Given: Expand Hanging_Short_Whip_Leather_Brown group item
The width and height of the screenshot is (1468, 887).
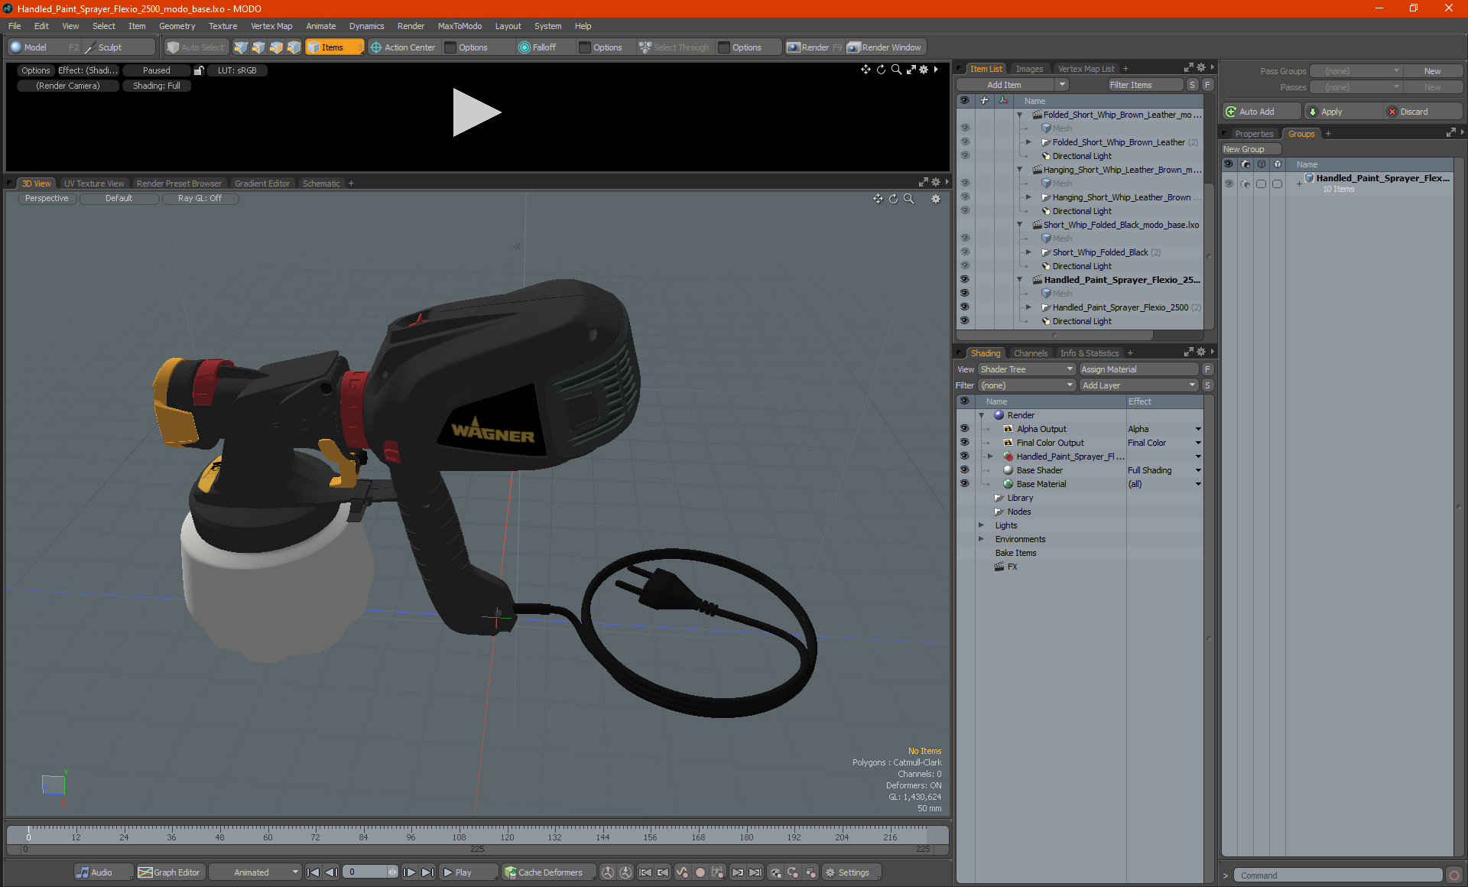Looking at the screenshot, I should 1028,197.
